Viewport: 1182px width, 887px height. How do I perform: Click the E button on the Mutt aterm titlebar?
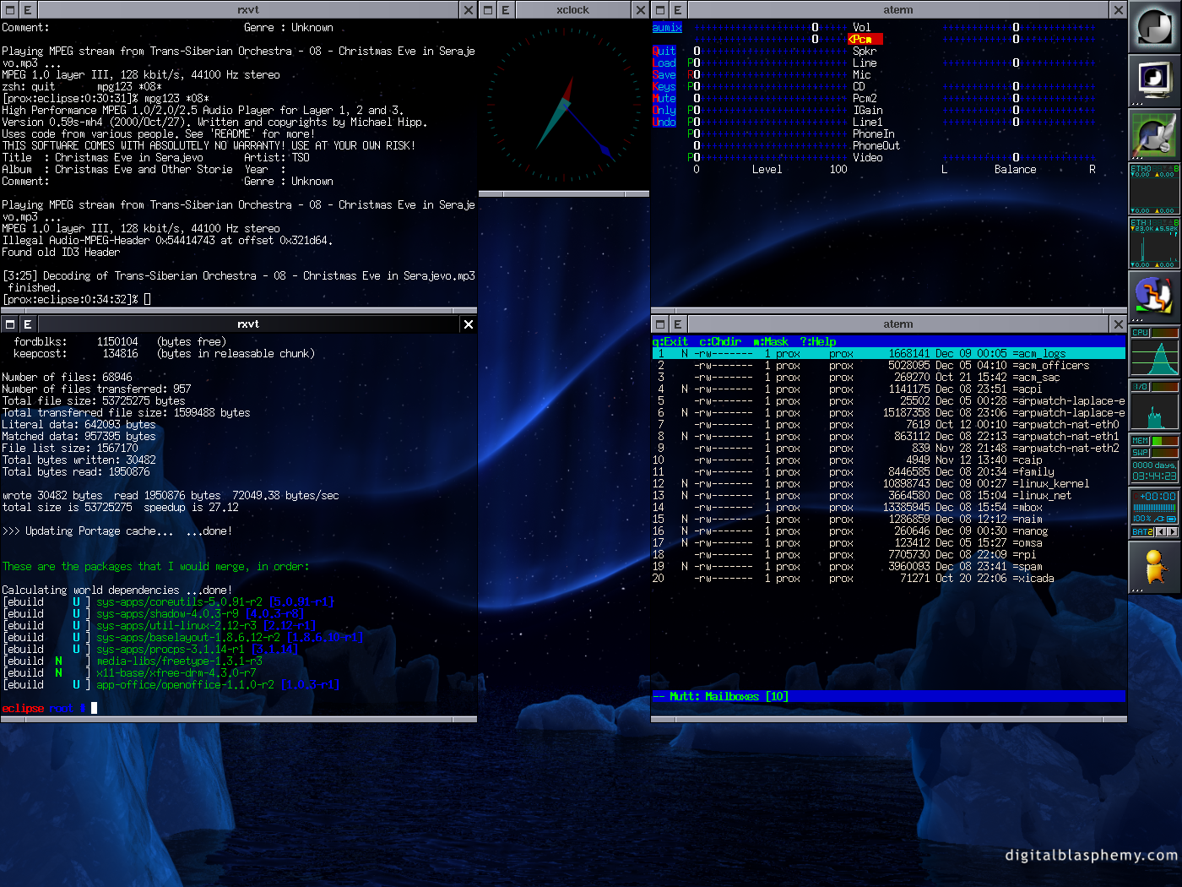point(678,324)
